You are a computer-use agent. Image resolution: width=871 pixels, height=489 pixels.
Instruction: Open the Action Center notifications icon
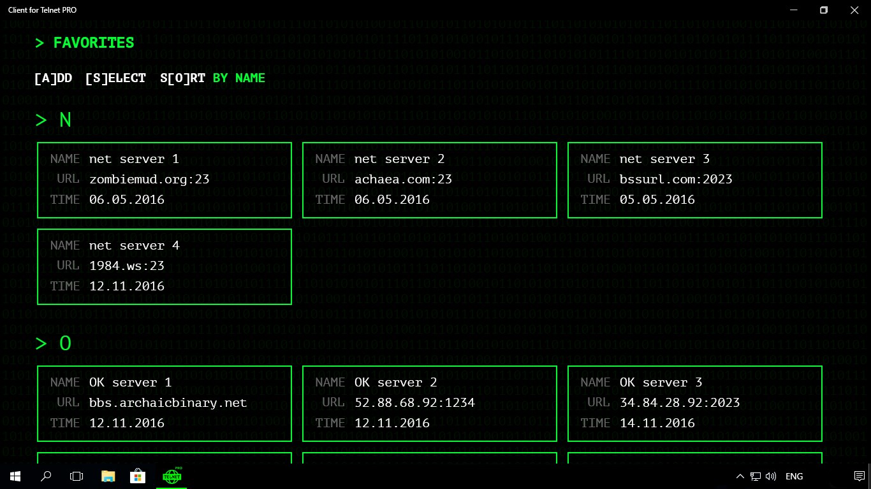pos(859,476)
